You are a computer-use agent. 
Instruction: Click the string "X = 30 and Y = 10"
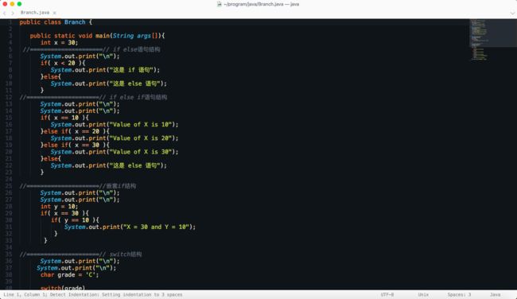[x=155, y=227]
